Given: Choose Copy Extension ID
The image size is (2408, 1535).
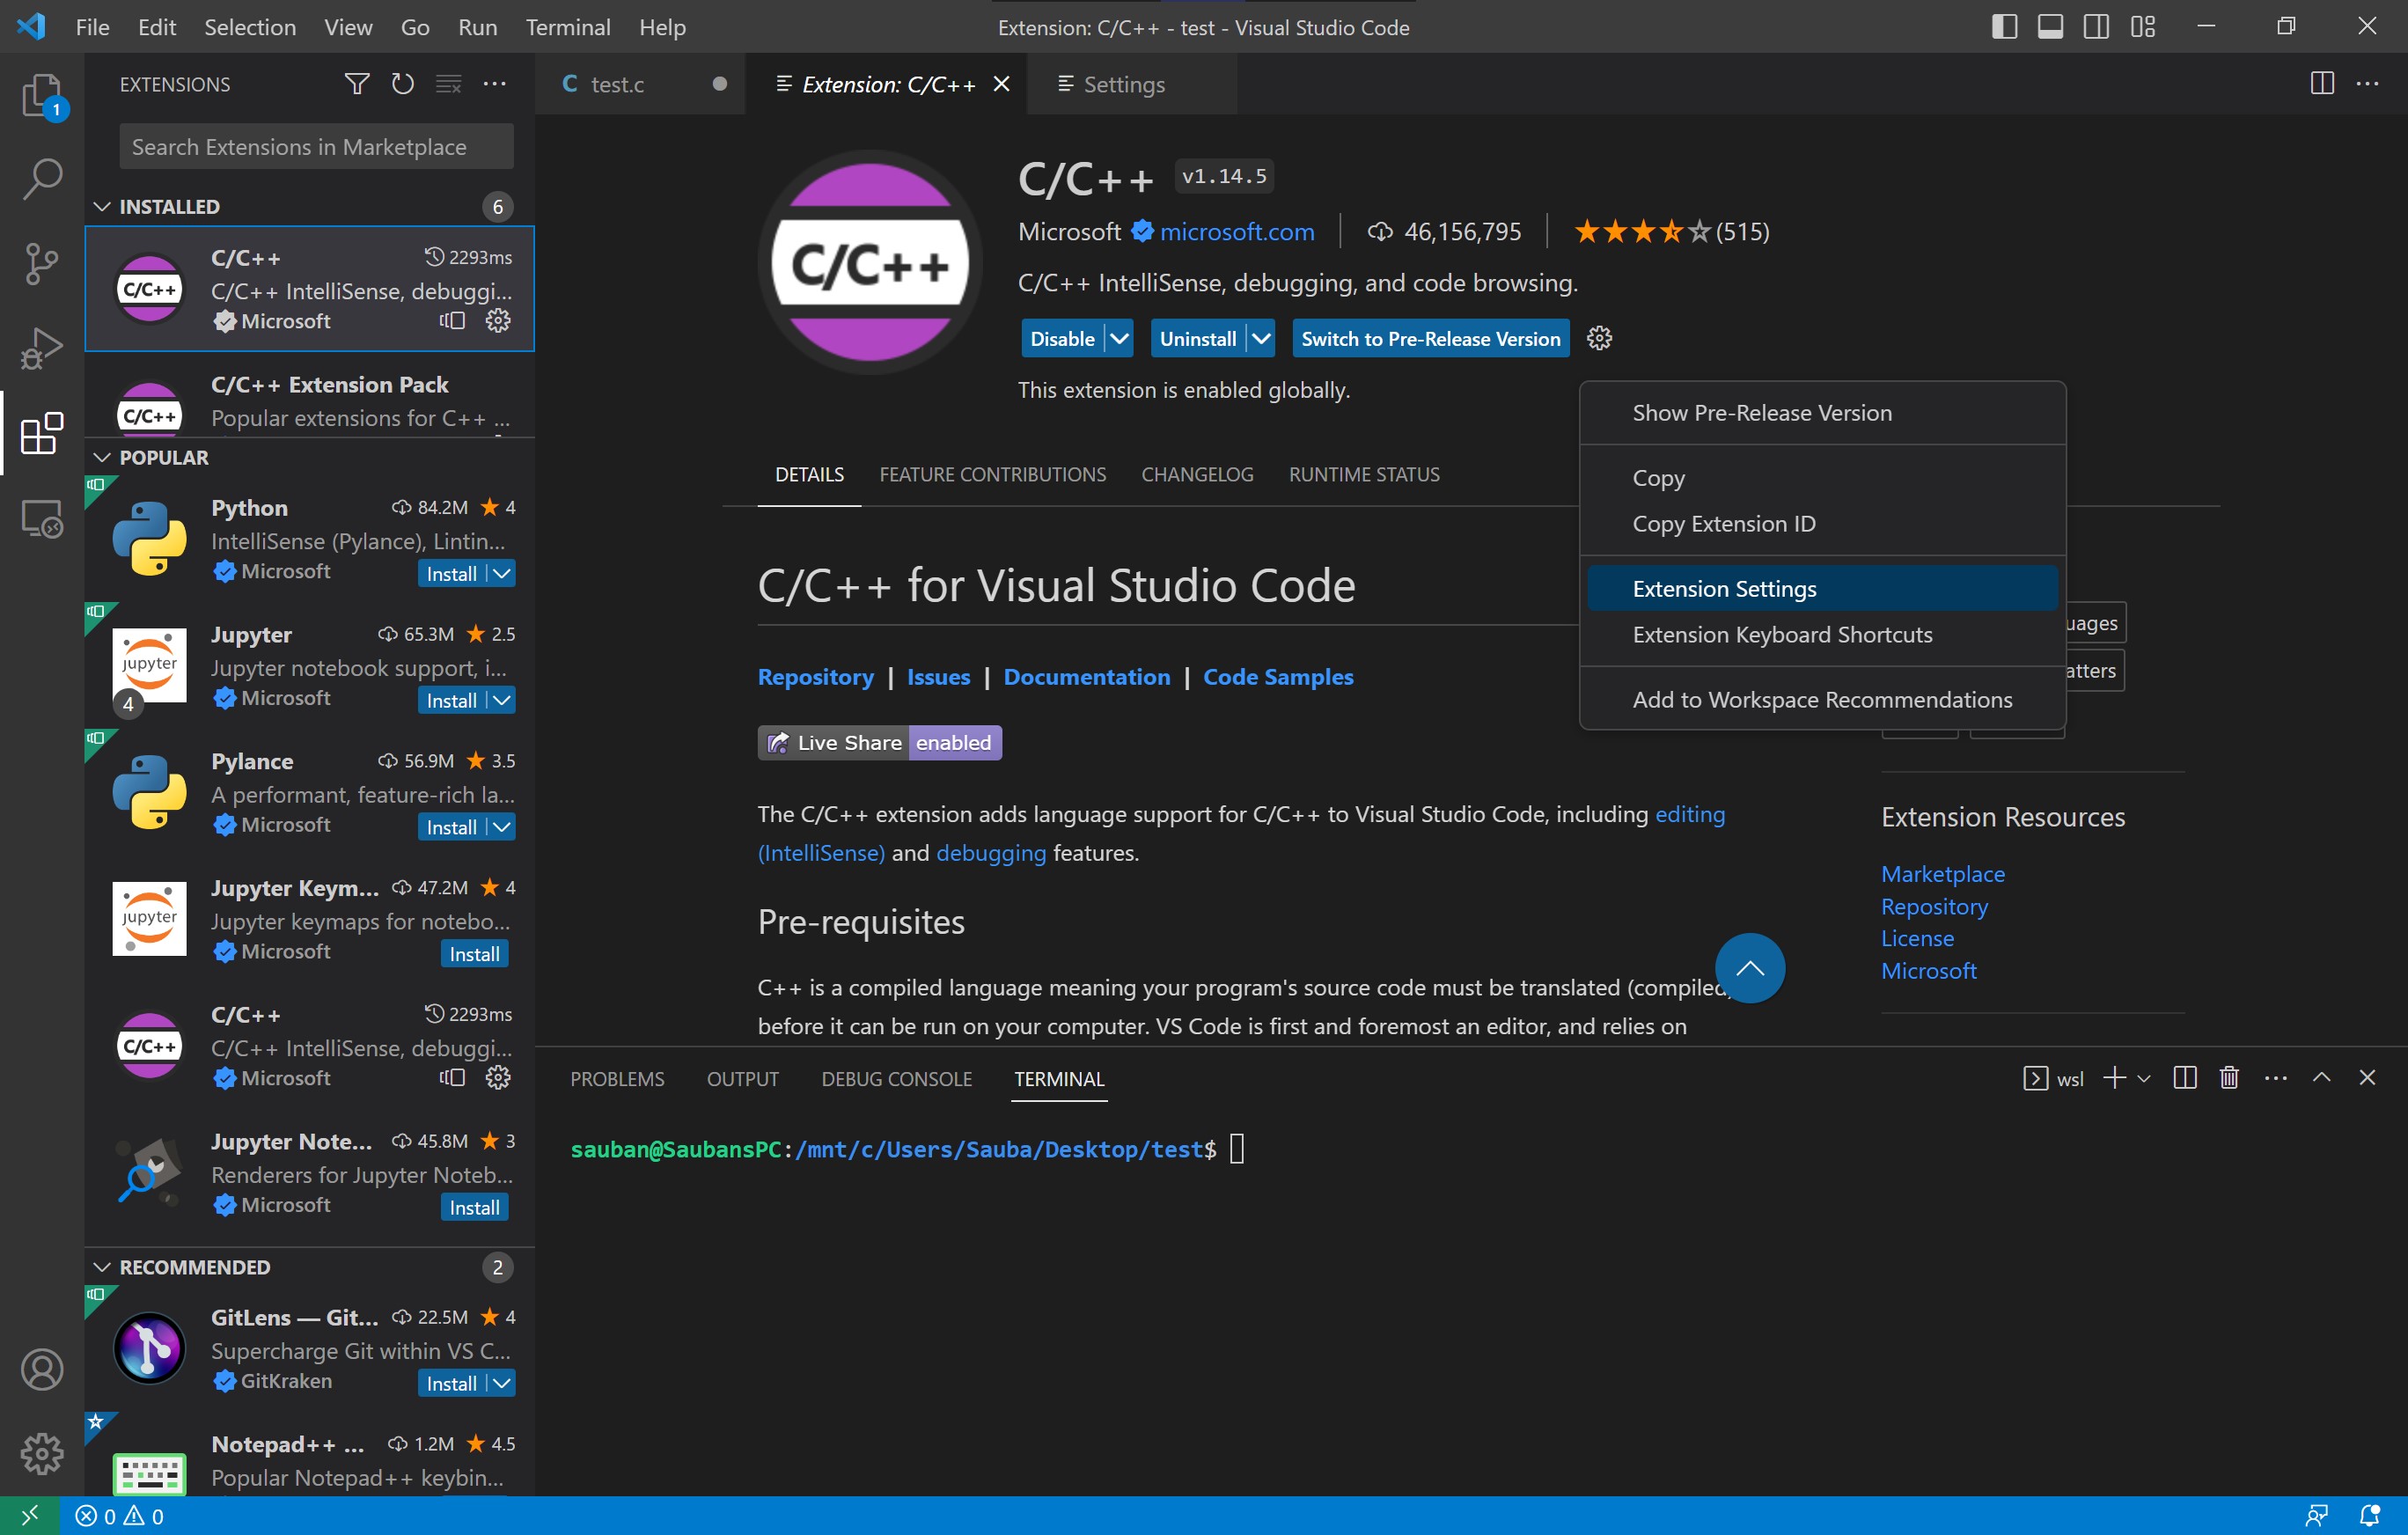Looking at the screenshot, I should (x=1822, y=523).
